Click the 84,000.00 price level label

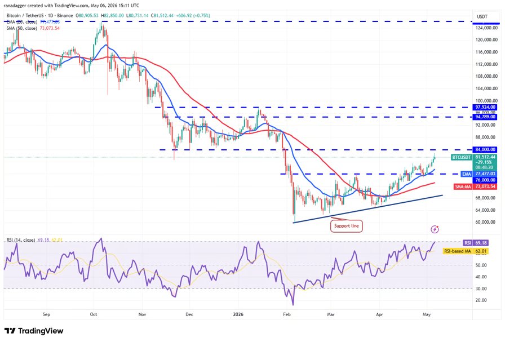pyautogui.click(x=485, y=149)
